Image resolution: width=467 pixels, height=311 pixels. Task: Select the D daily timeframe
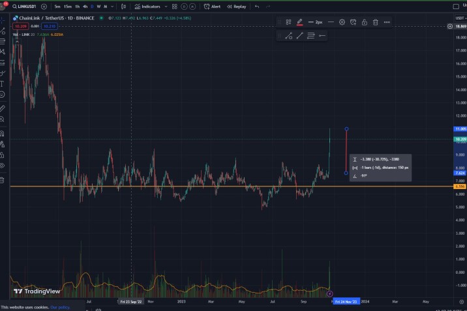[92, 7]
